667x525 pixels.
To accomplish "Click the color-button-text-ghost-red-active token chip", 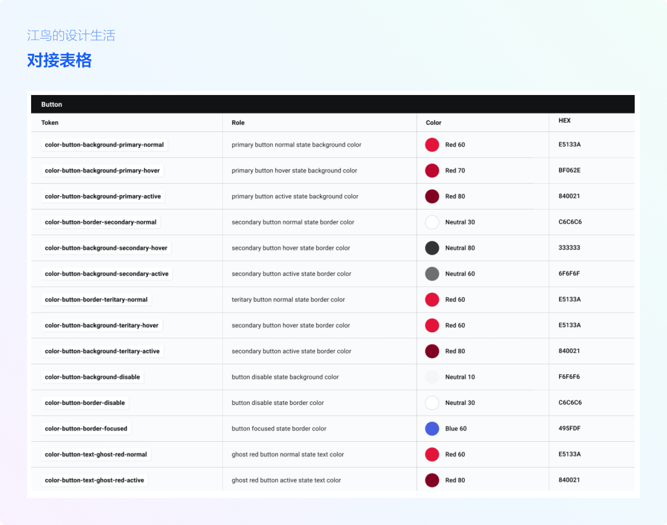I will point(95,480).
